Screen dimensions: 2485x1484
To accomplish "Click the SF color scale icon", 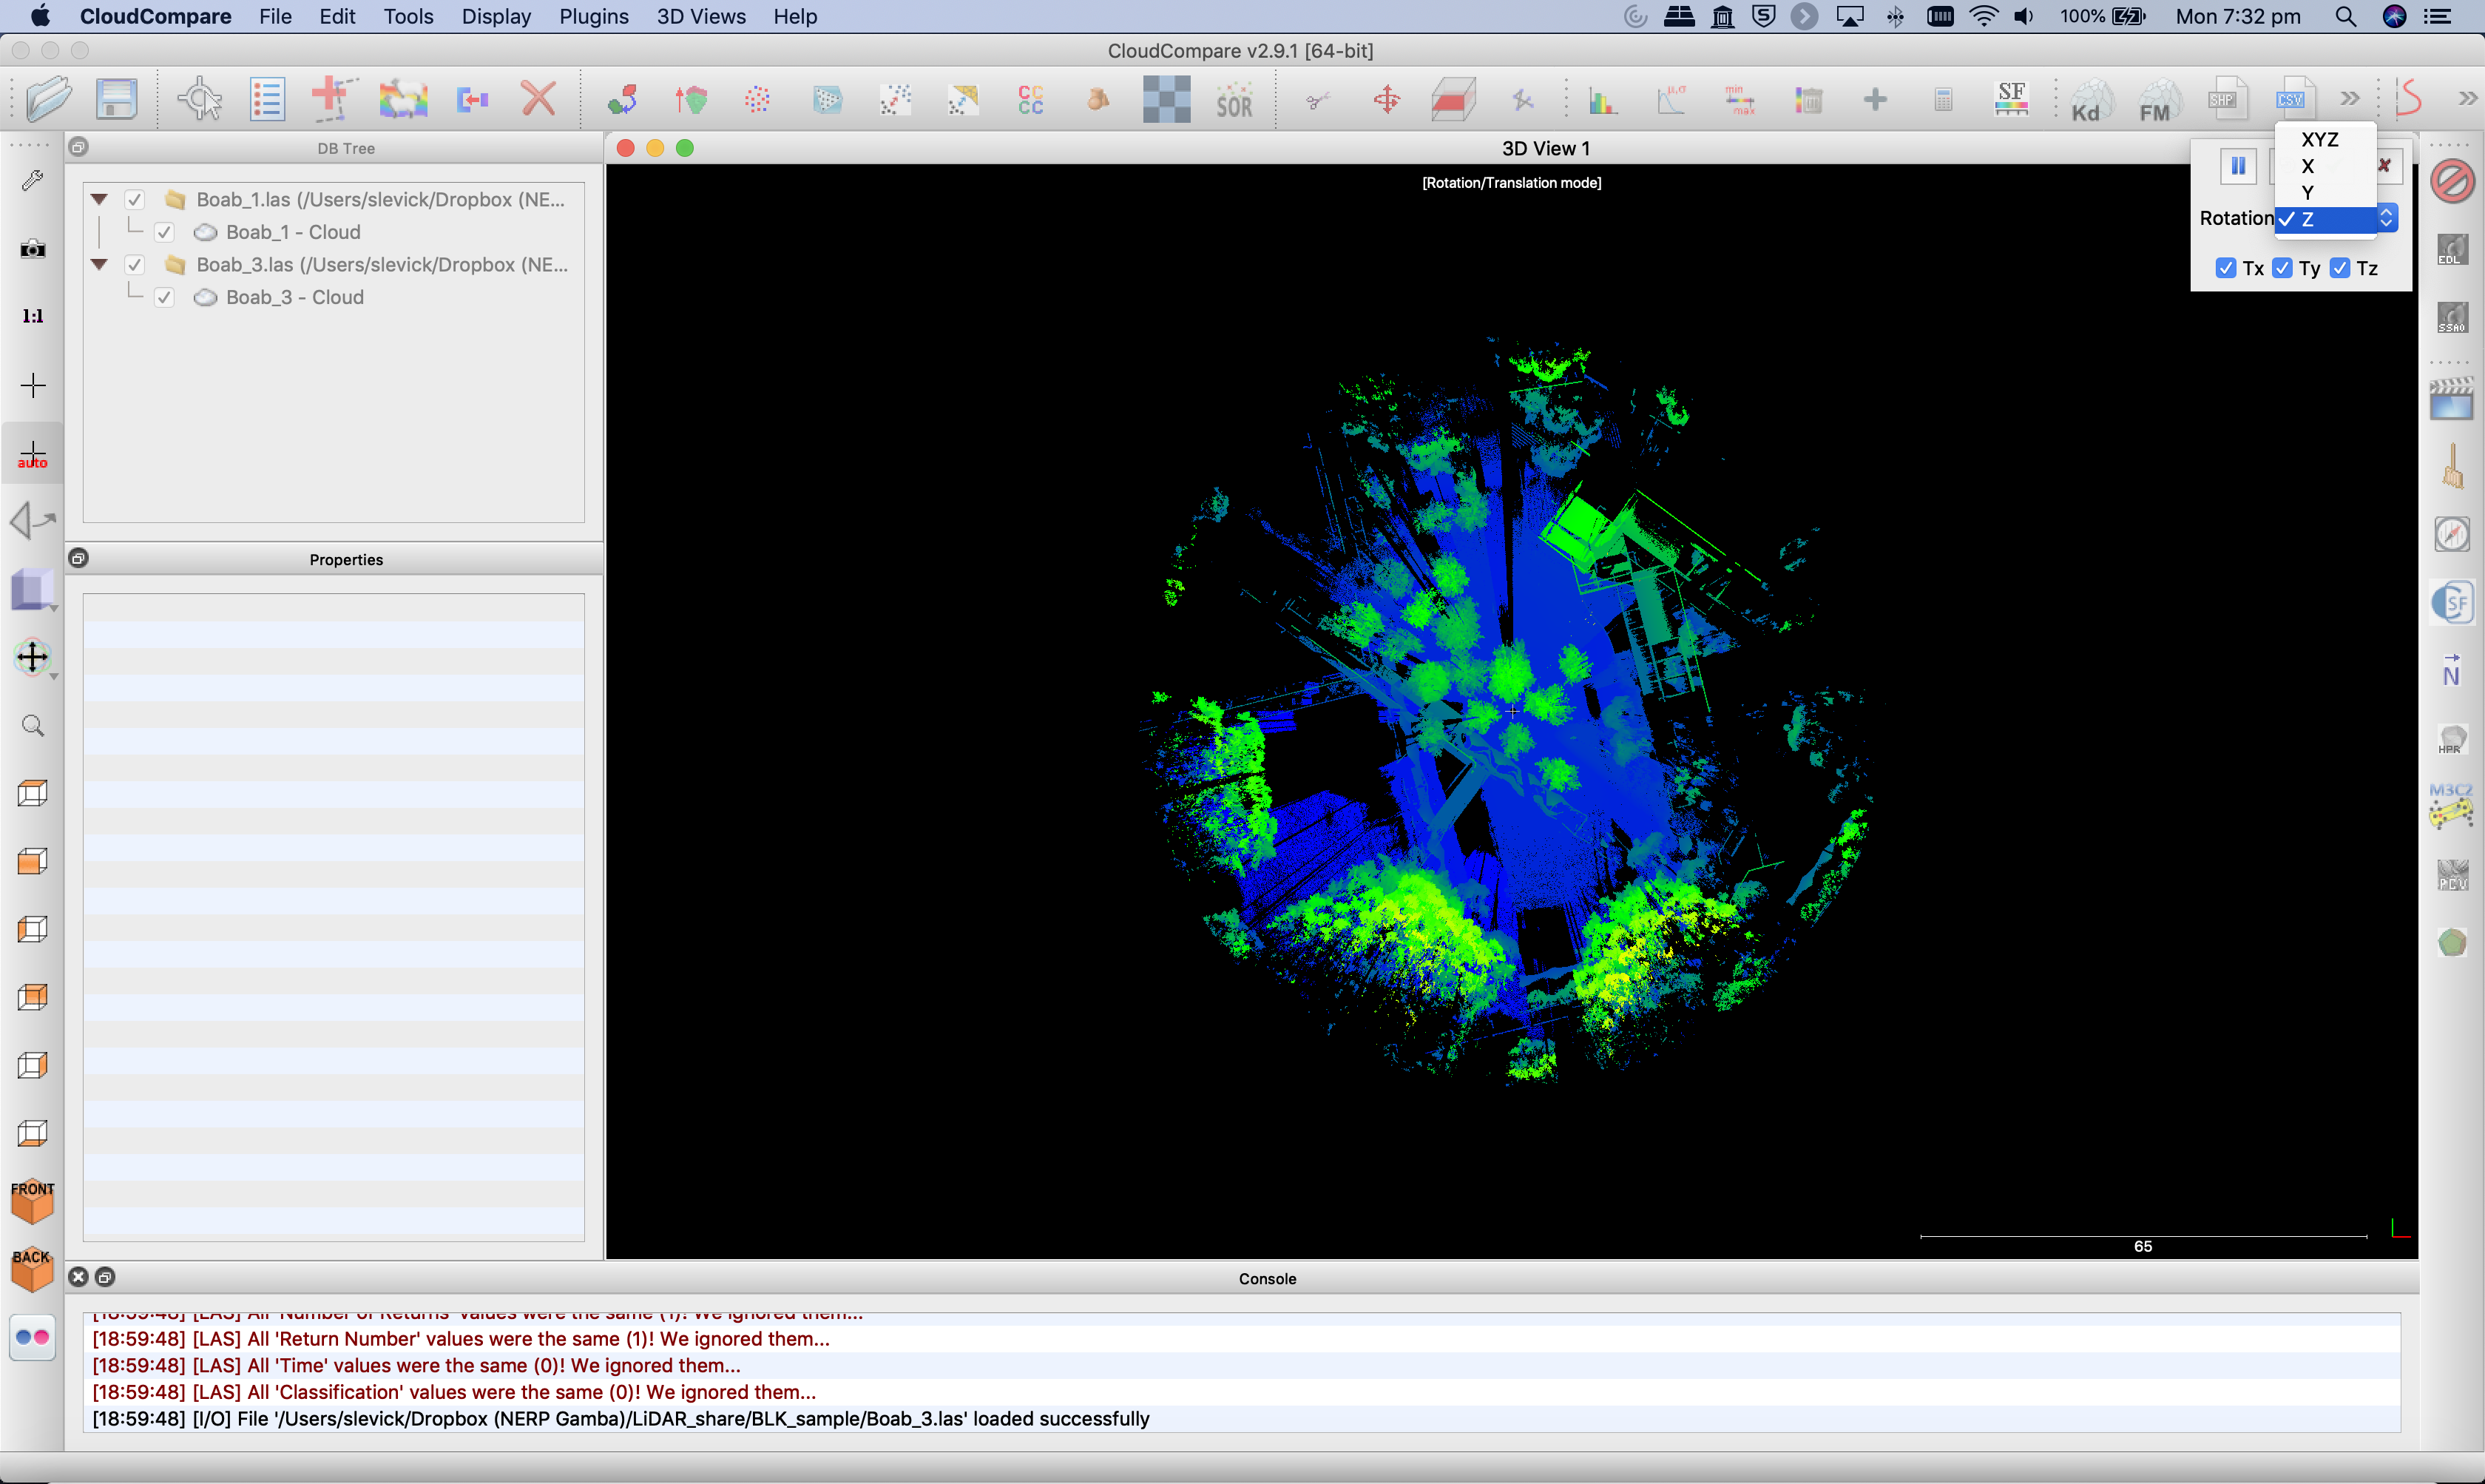I will click(x=2011, y=99).
